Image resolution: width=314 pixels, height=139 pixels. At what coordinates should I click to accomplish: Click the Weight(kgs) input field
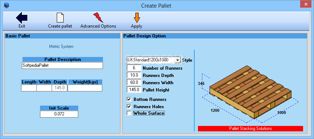[85, 88]
